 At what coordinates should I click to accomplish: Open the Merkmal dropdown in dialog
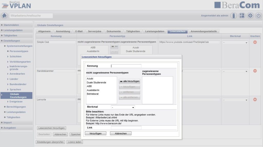123,107
